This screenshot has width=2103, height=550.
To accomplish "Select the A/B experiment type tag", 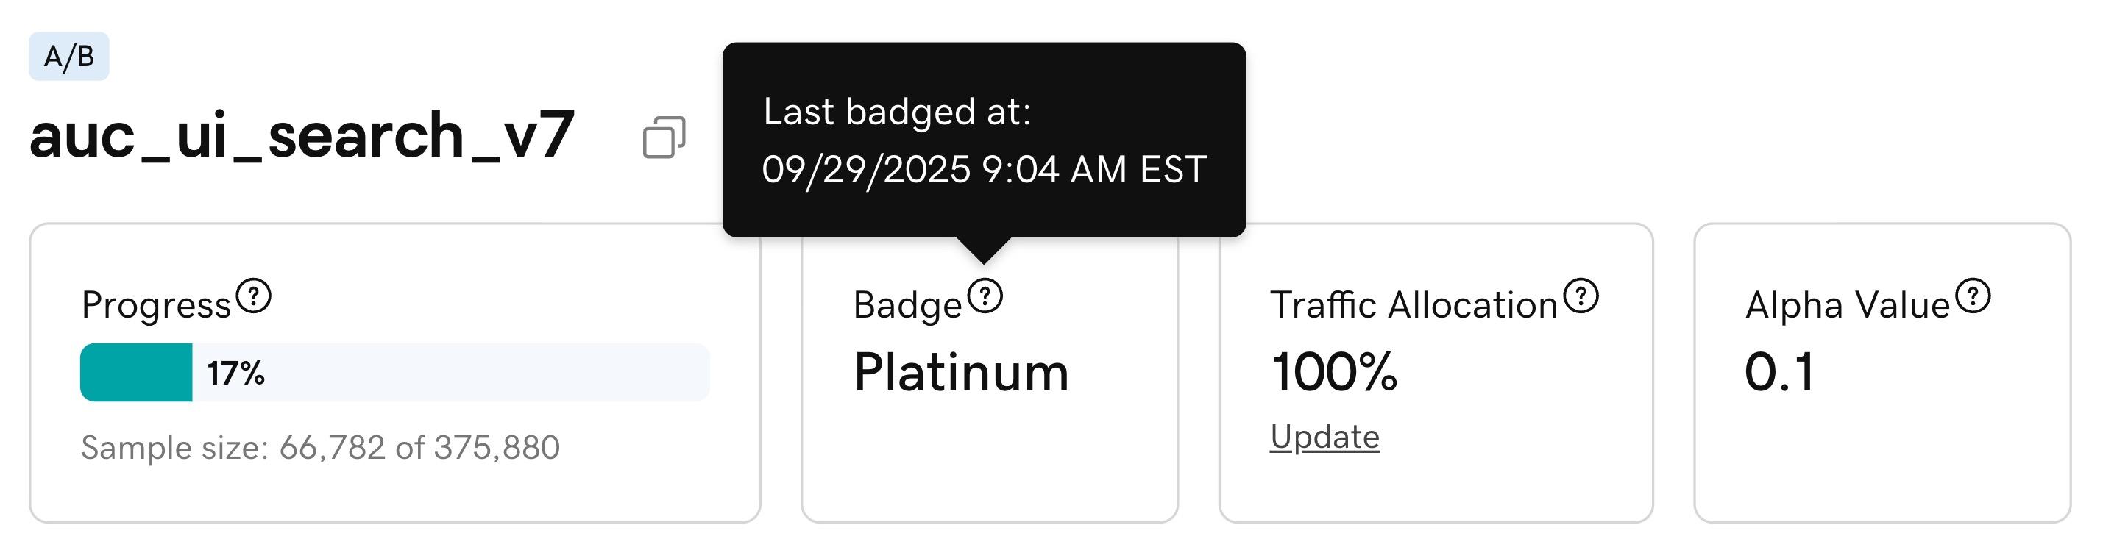I will coord(68,57).
